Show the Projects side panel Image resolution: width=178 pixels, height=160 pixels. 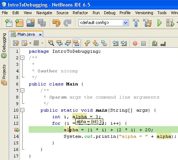4,75
